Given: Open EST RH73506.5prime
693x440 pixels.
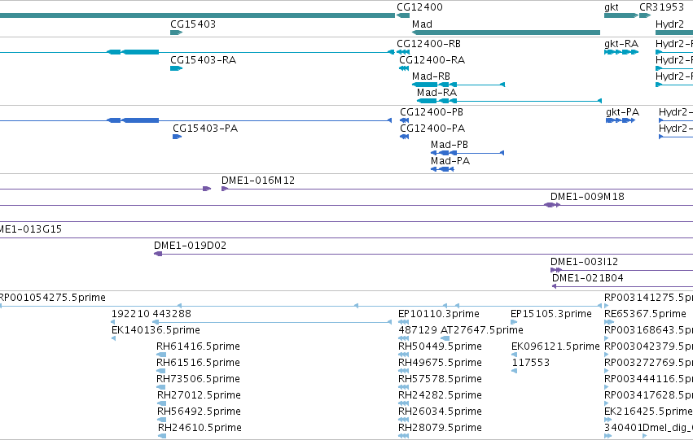Looking at the screenshot, I should click(x=198, y=380).
